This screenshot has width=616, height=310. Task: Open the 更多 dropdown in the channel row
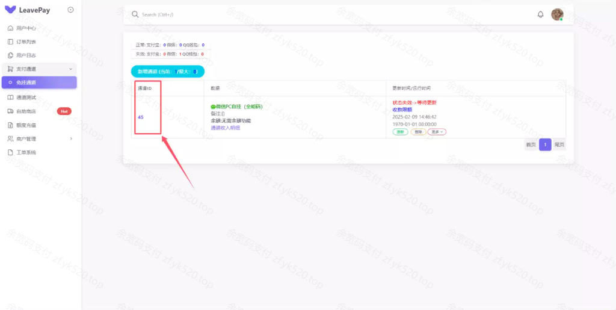point(437,132)
